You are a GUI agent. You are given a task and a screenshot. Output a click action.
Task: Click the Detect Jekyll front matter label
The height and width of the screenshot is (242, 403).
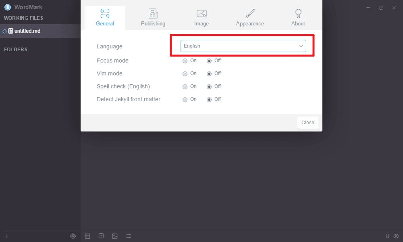coord(129,99)
